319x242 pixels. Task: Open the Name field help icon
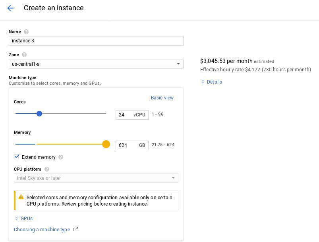[26, 32]
